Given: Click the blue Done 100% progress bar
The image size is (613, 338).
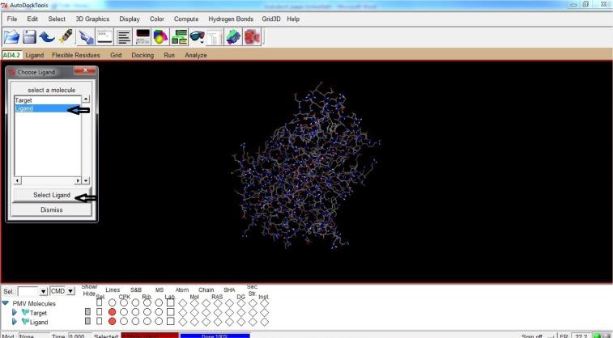Looking at the screenshot, I should click(x=215, y=335).
